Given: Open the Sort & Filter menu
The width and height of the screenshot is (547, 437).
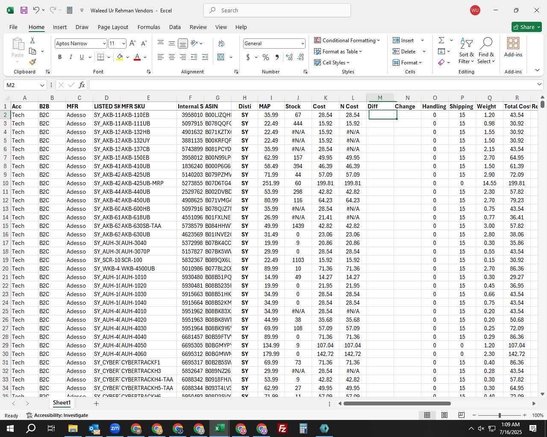Looking at the screenshot, I should (466, 51).
